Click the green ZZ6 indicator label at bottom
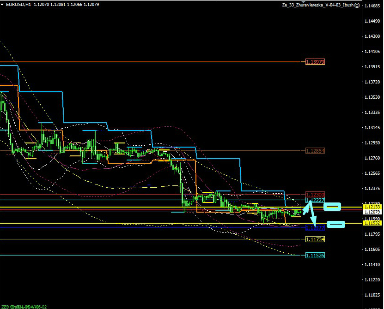384x309 pixels. point(6,306)
